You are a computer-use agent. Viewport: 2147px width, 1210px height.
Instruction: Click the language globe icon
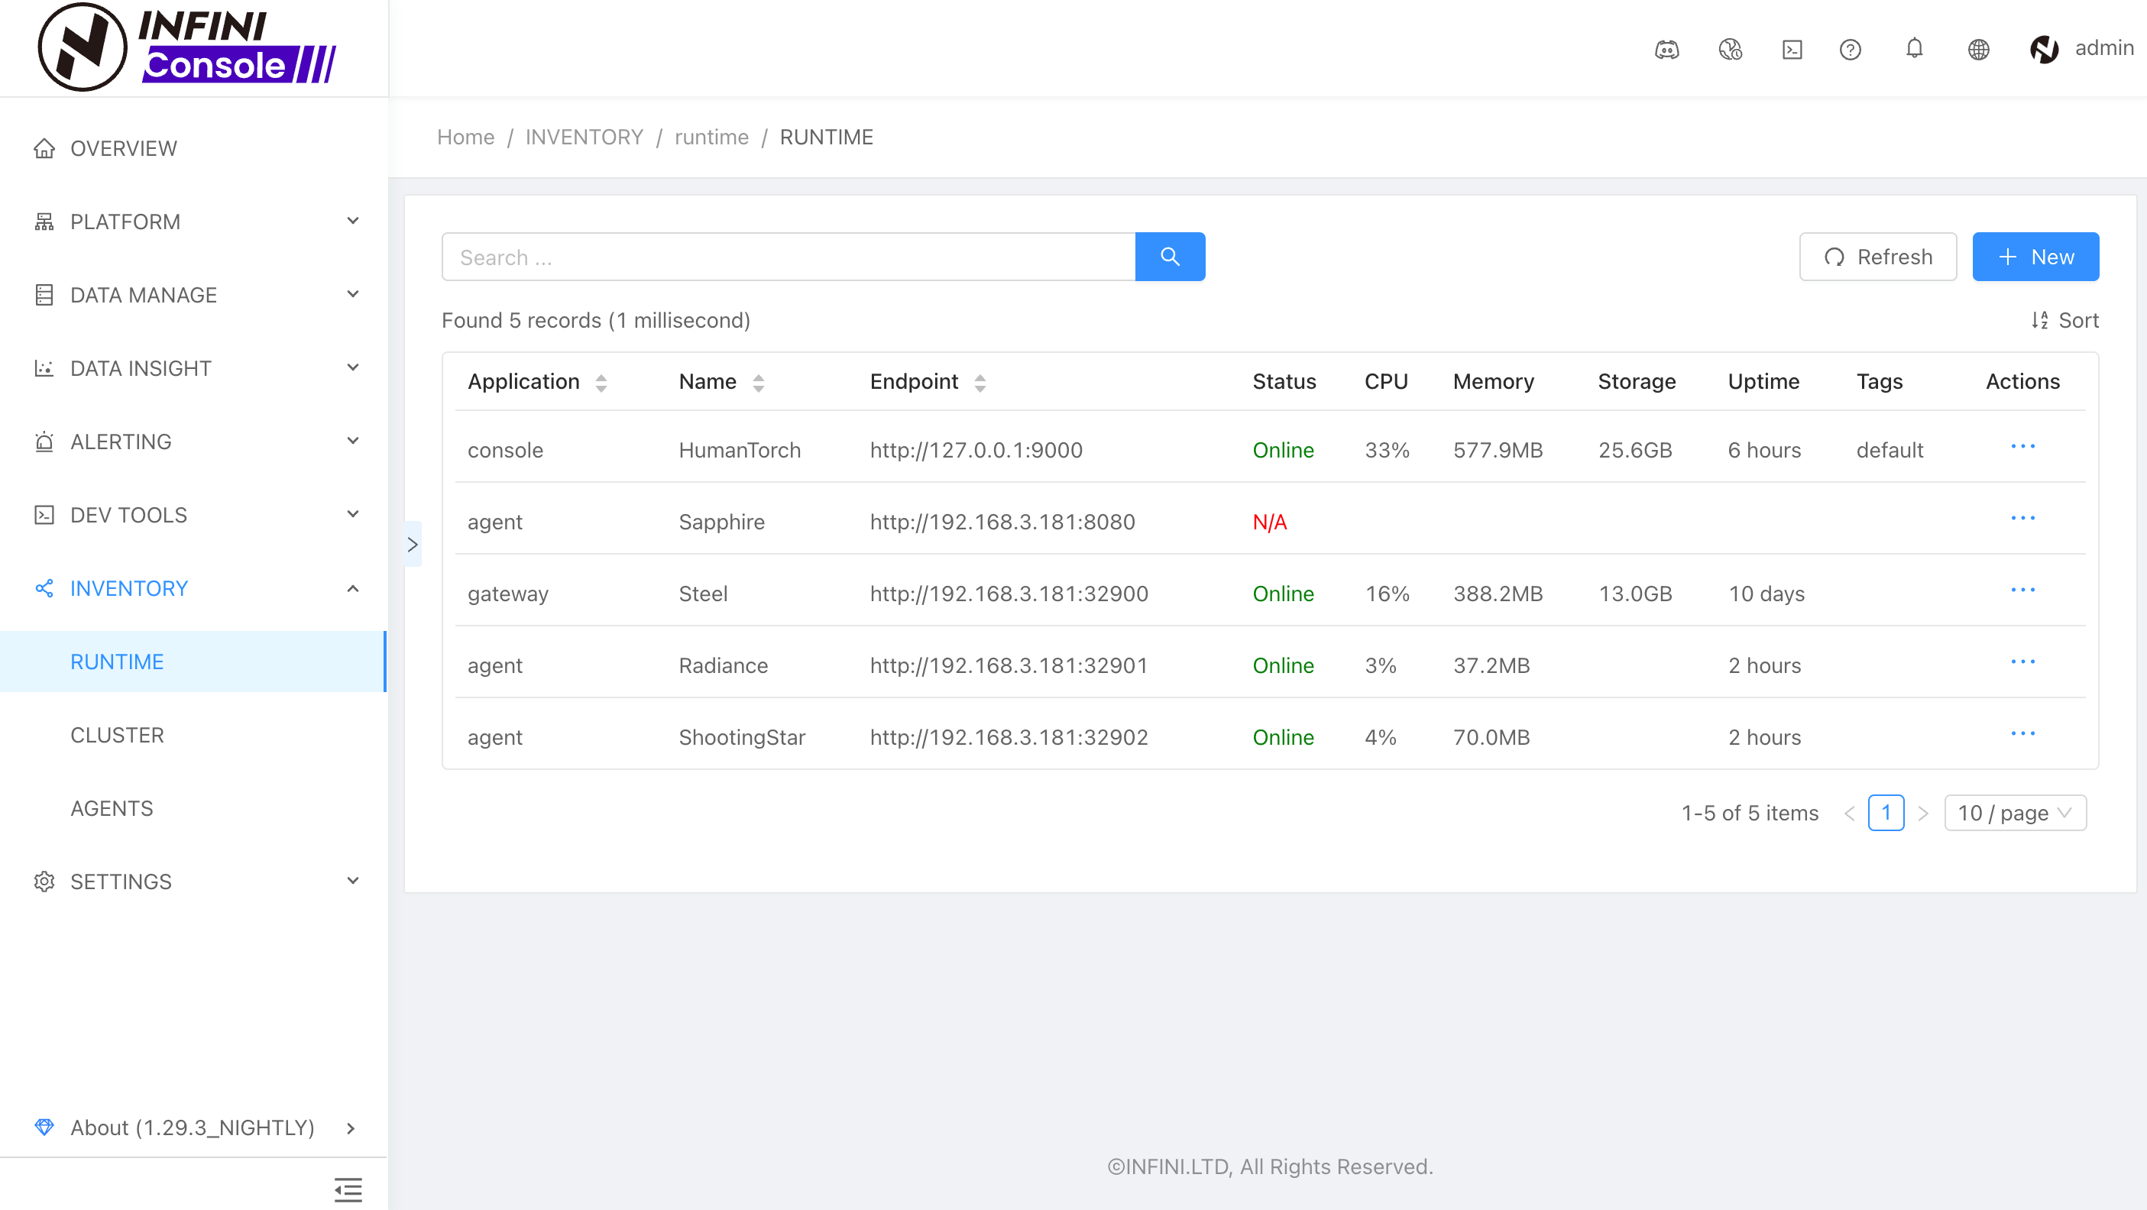1978,49
